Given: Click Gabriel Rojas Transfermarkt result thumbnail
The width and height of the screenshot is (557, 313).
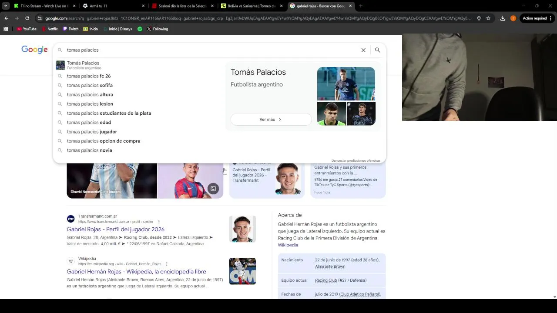Looking at the screenshot, I should point(242,229).
